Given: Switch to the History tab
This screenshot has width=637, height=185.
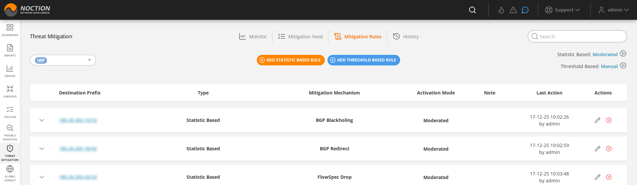Looking at the screenshot, I should coord(406,36).
